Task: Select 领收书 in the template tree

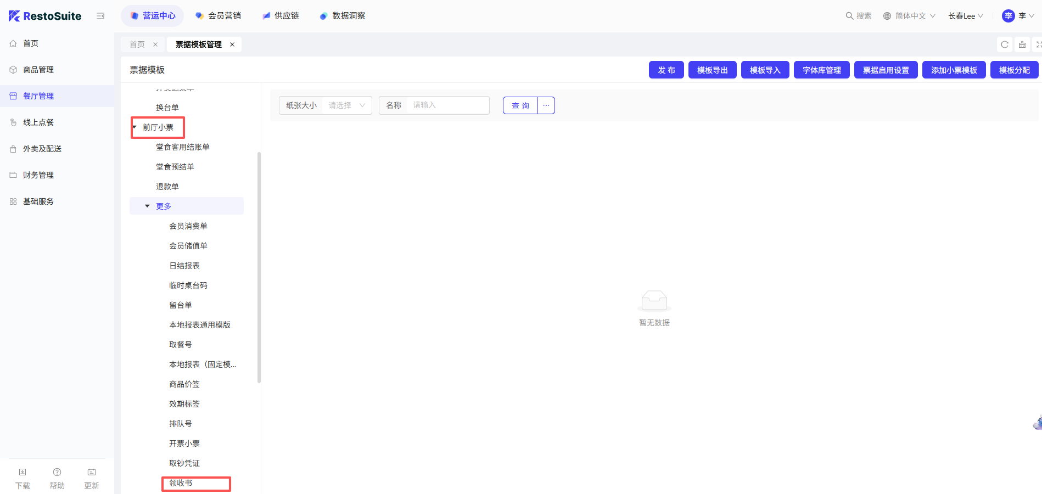Action: point(181,483)
